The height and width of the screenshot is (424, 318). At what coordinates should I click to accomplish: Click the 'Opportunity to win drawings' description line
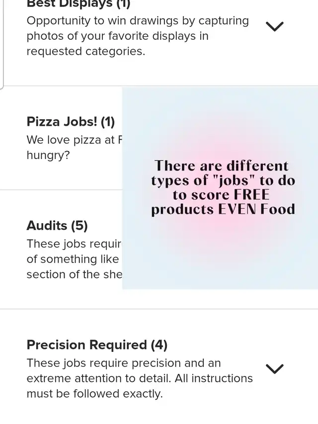tap(138, 21)
